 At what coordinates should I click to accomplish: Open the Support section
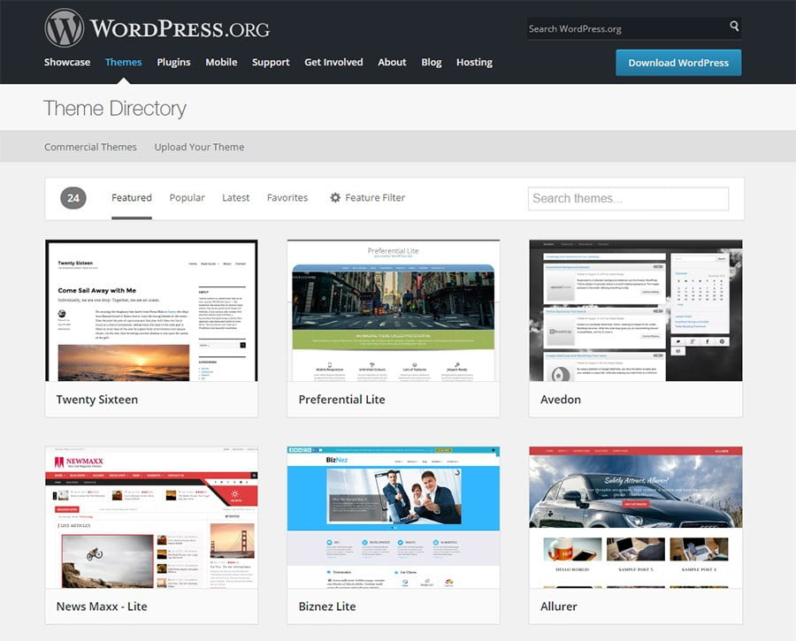(271, 62)
